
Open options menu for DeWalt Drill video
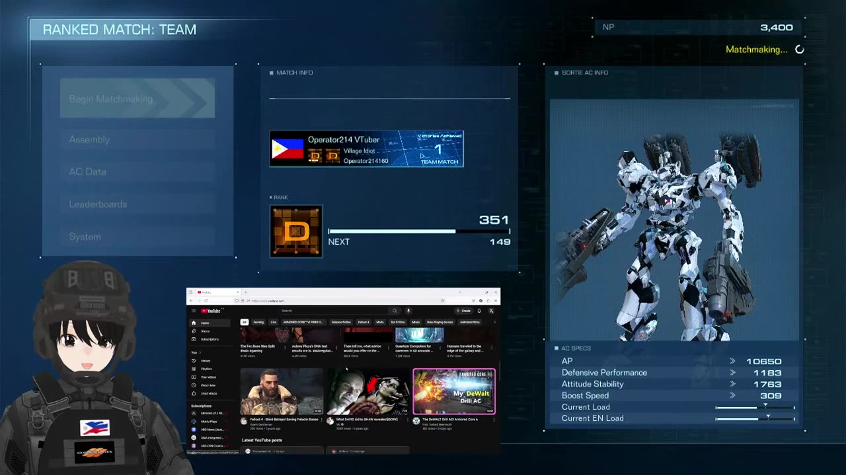pyautogui.click(x=494, y=420)
